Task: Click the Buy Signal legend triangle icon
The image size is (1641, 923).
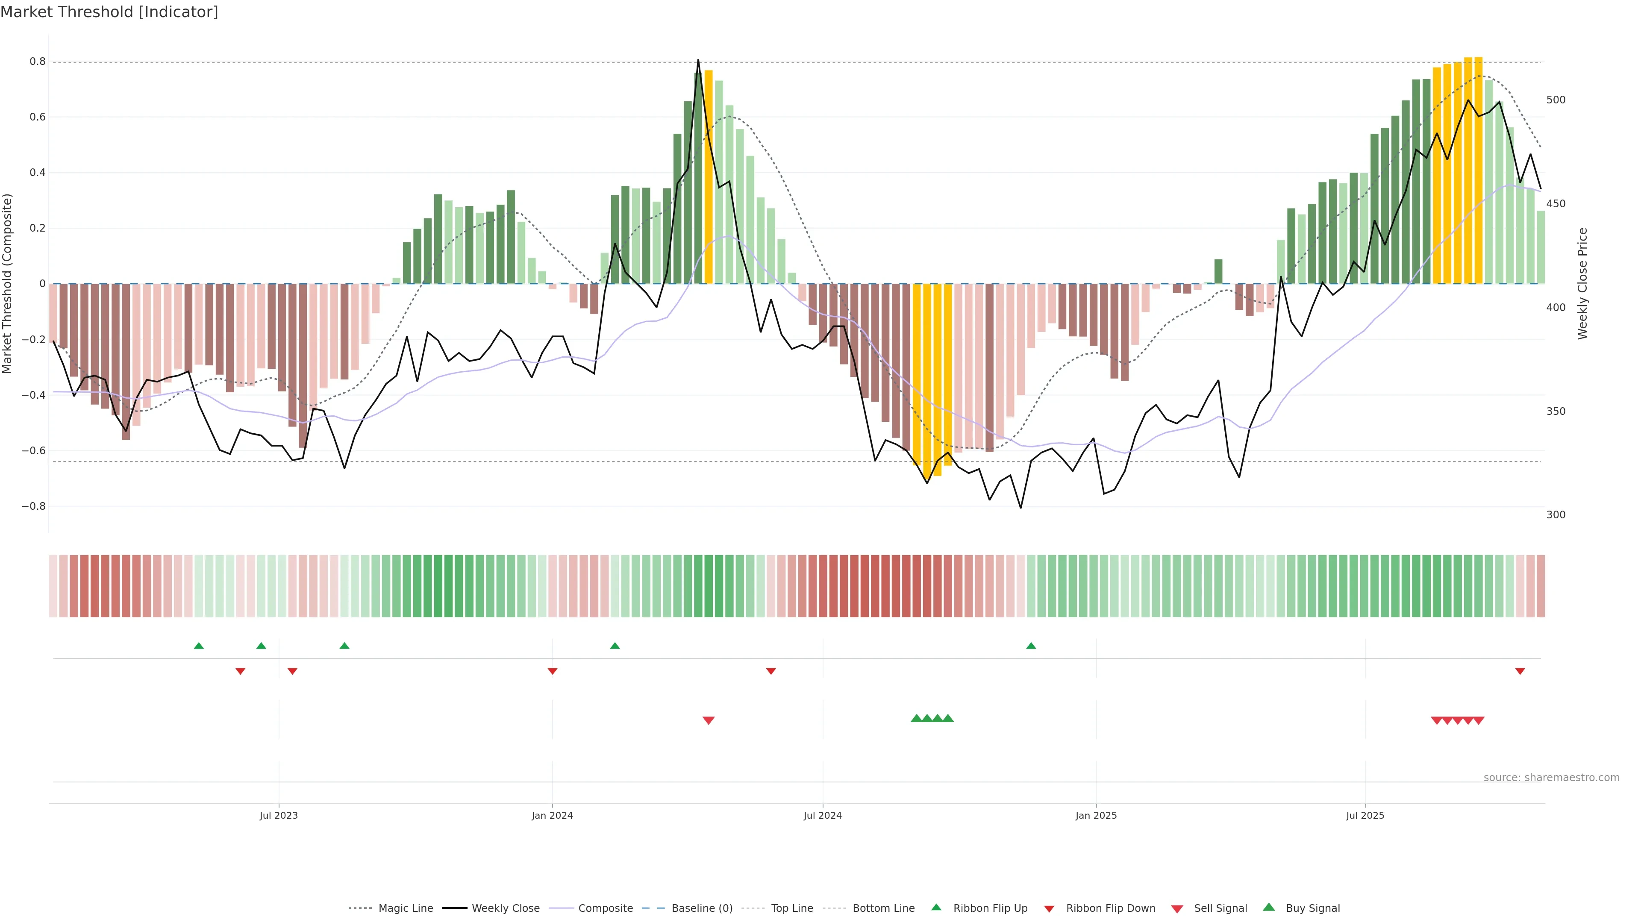Action: pos(1269,907)
